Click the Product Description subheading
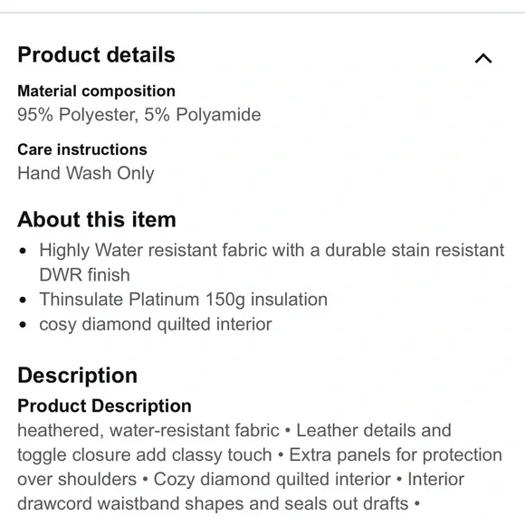This screenshot has width=525, height=525. click(x=104, y=406)
